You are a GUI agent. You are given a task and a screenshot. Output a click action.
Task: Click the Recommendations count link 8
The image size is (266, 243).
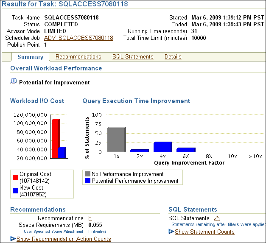pyautogui.click(x=90, y=218)
